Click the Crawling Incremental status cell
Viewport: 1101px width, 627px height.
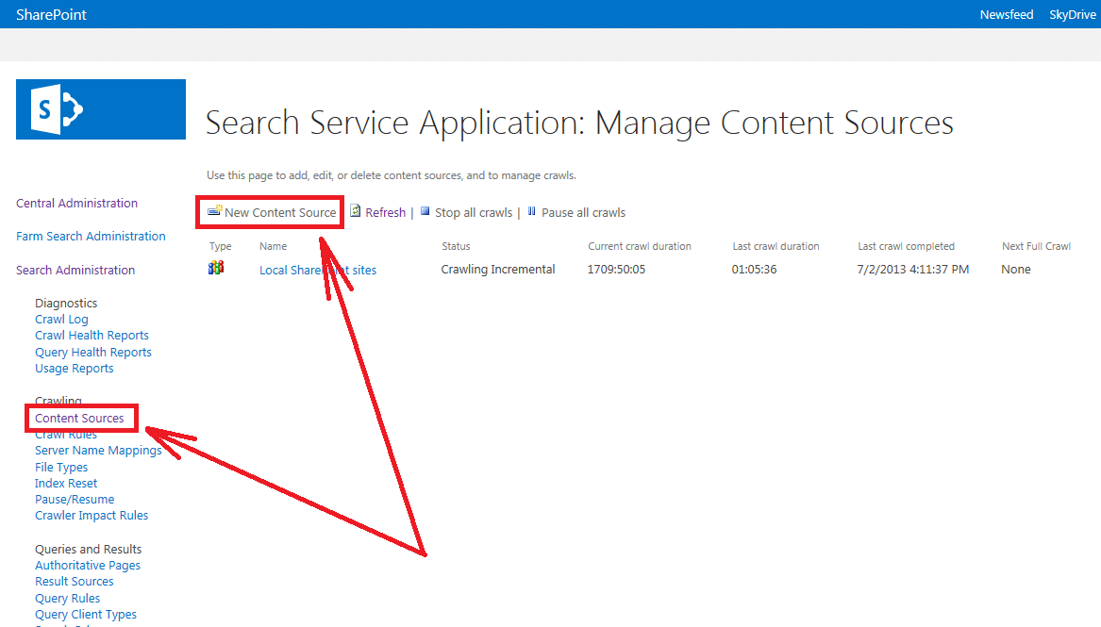[x=498, y=270]
